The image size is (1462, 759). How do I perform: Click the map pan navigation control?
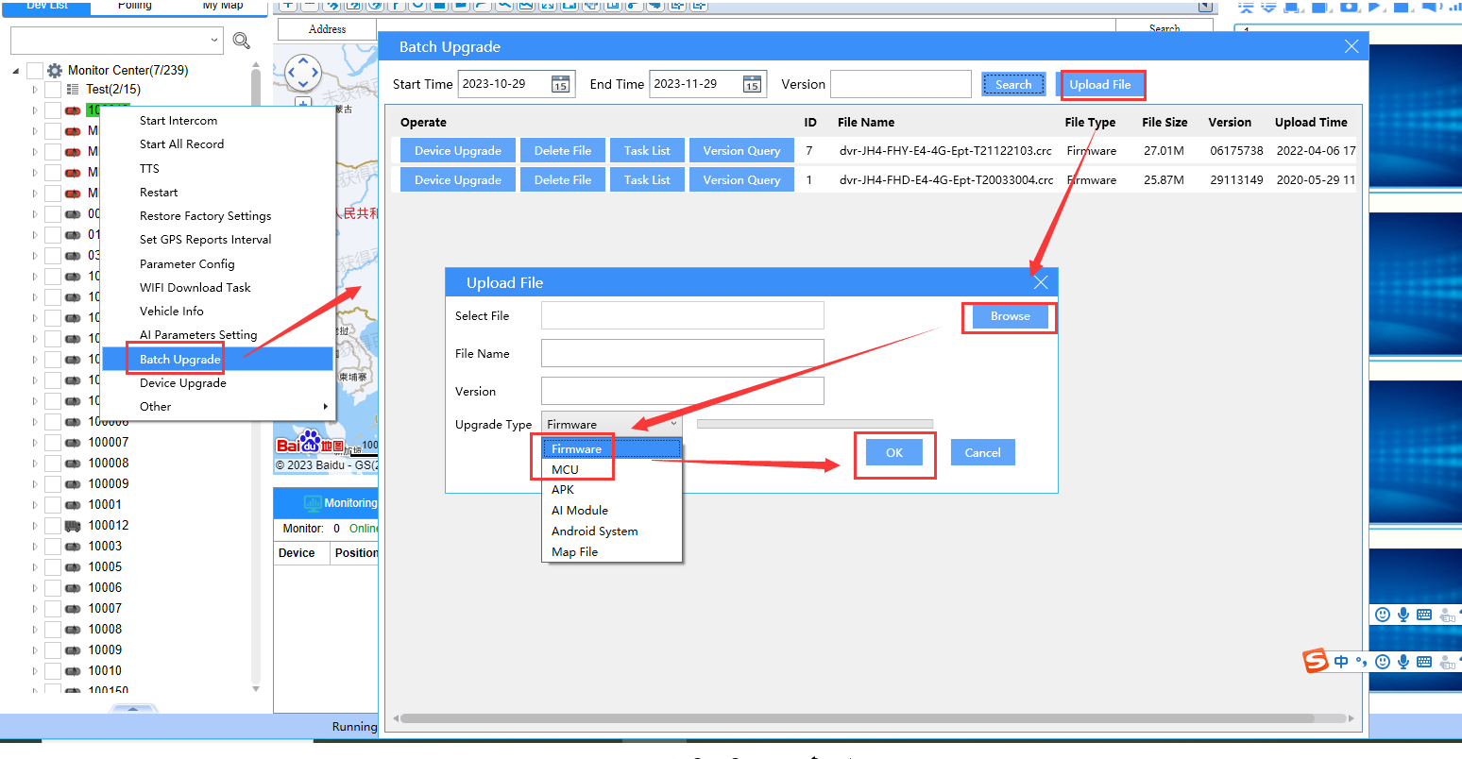(x=303, y=73)
